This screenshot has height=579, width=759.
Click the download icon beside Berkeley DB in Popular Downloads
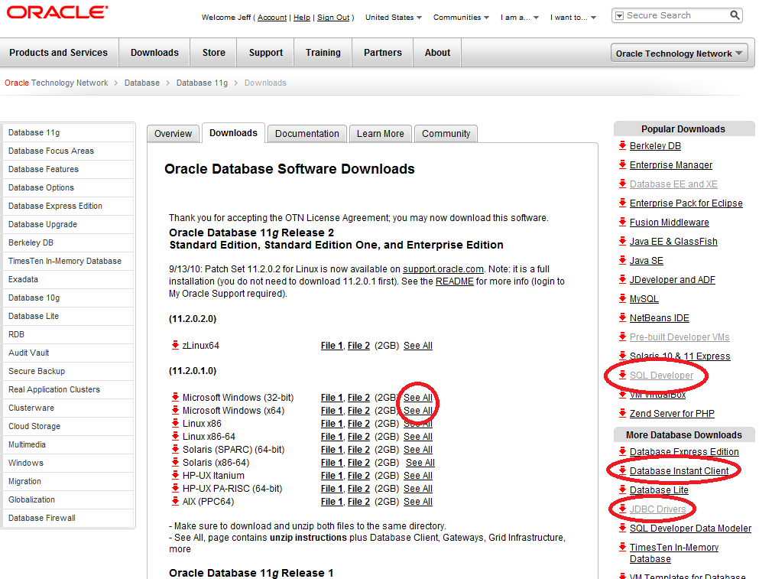[622, 145]
